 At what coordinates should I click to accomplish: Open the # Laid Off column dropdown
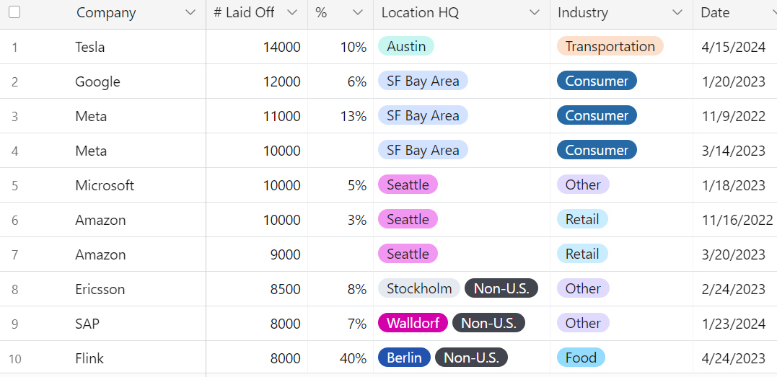click(292, 13)
